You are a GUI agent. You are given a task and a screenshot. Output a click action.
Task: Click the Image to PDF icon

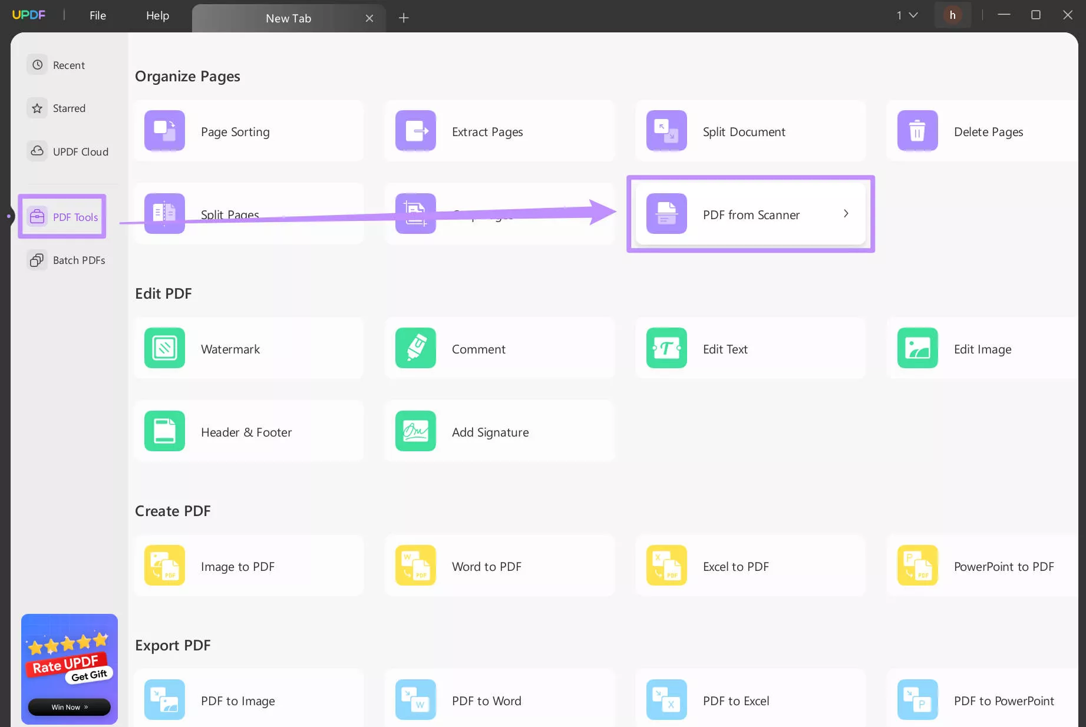[x=164, y=566]
